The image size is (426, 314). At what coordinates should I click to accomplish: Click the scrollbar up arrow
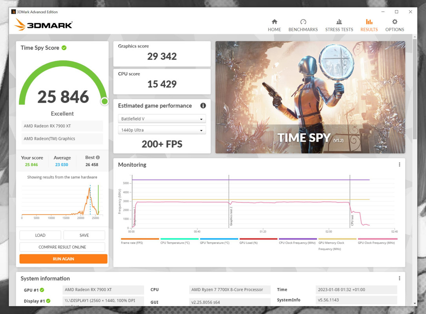tap(415, 37)
